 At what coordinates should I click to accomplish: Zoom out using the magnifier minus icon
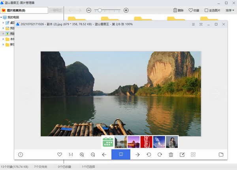coord(93,155)
